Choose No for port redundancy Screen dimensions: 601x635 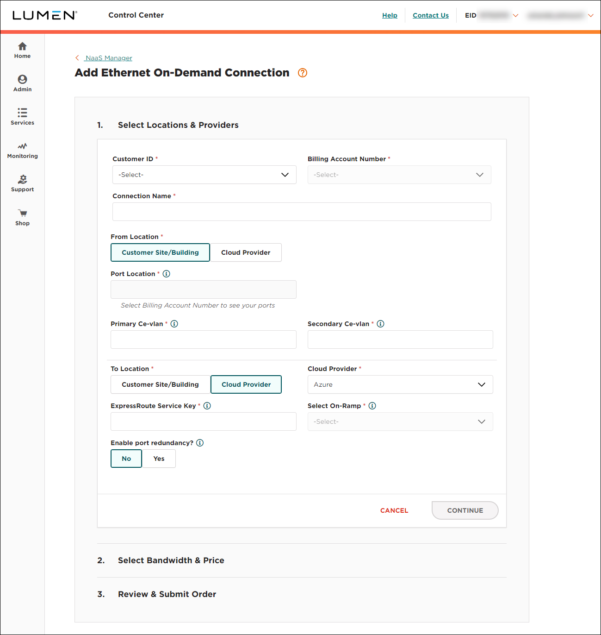(x=126, y=459)
